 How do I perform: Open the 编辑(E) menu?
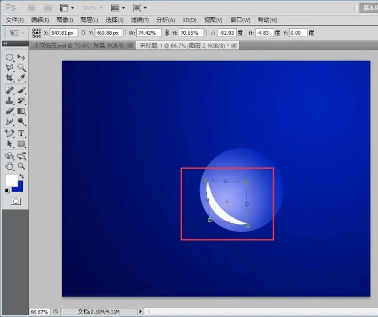[40, 20]
